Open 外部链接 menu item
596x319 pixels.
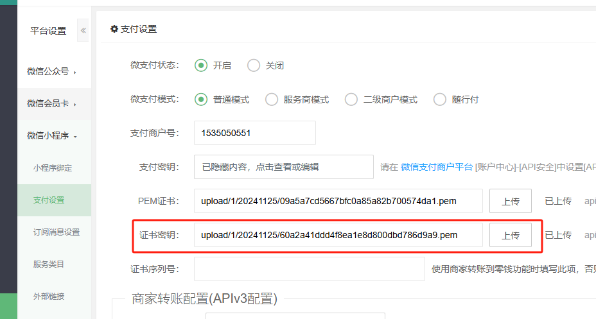tap(49, 297)
